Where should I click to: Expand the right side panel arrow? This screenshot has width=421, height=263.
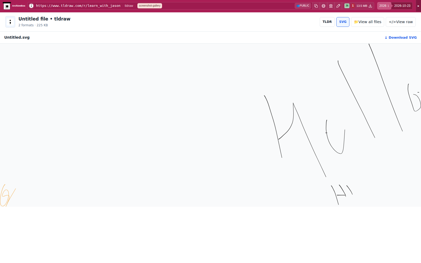[x=418, y=6]
